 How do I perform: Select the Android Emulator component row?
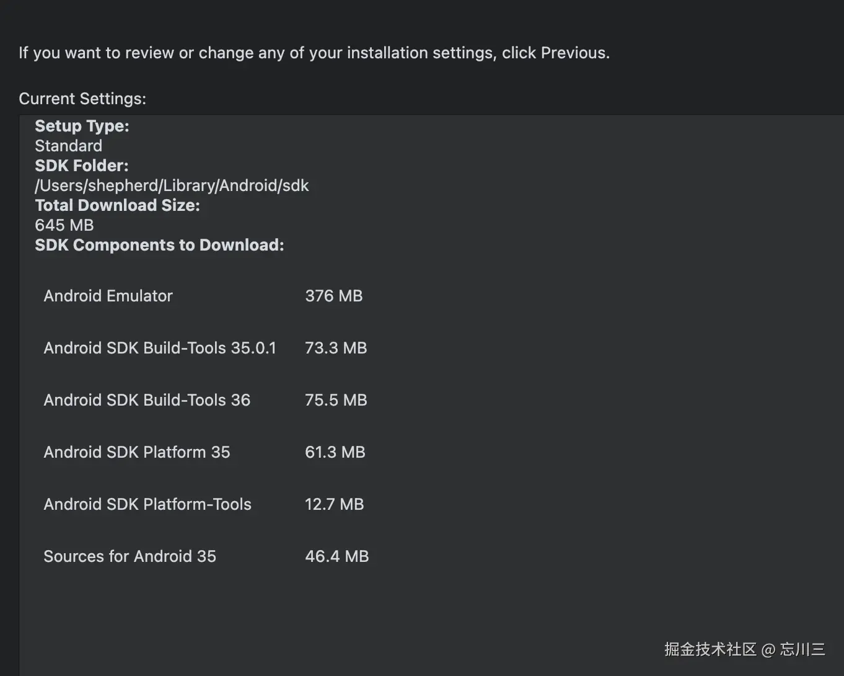108,296
